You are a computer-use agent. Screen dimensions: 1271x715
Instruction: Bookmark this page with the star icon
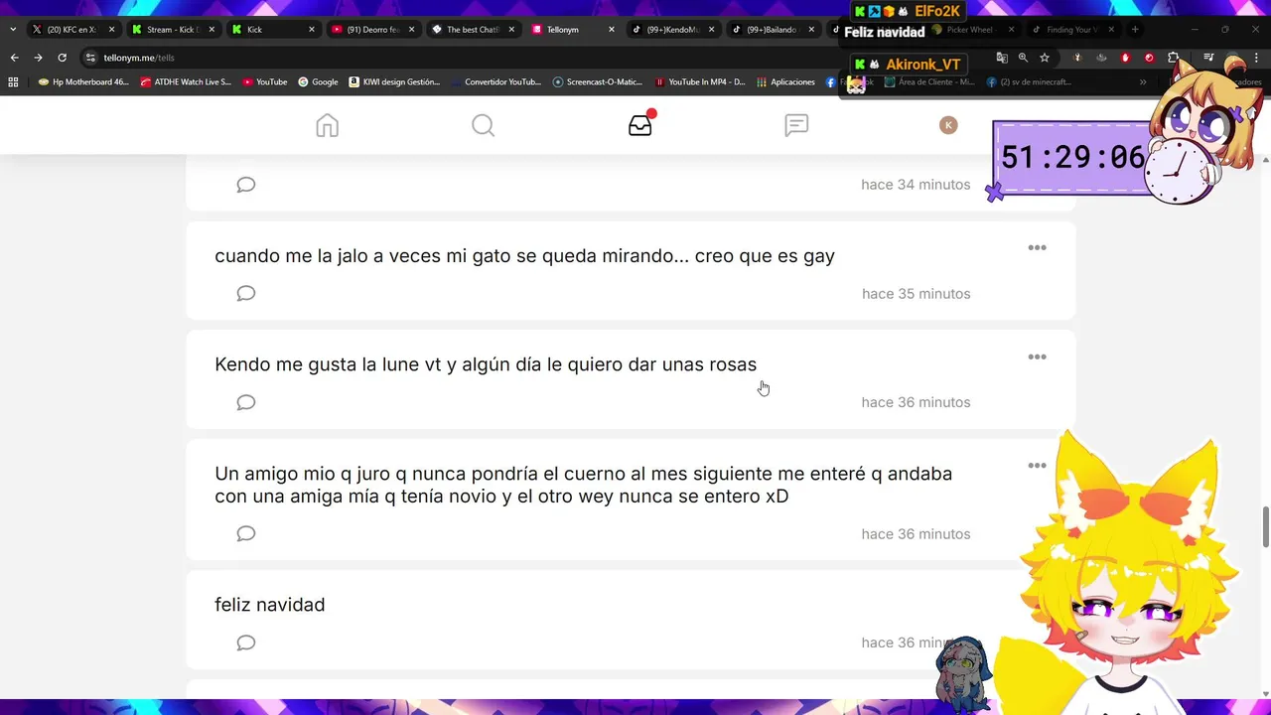[x=1045, y=58]
